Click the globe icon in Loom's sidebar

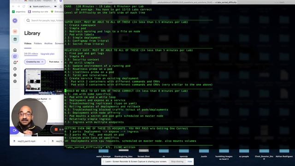(15, 75)
